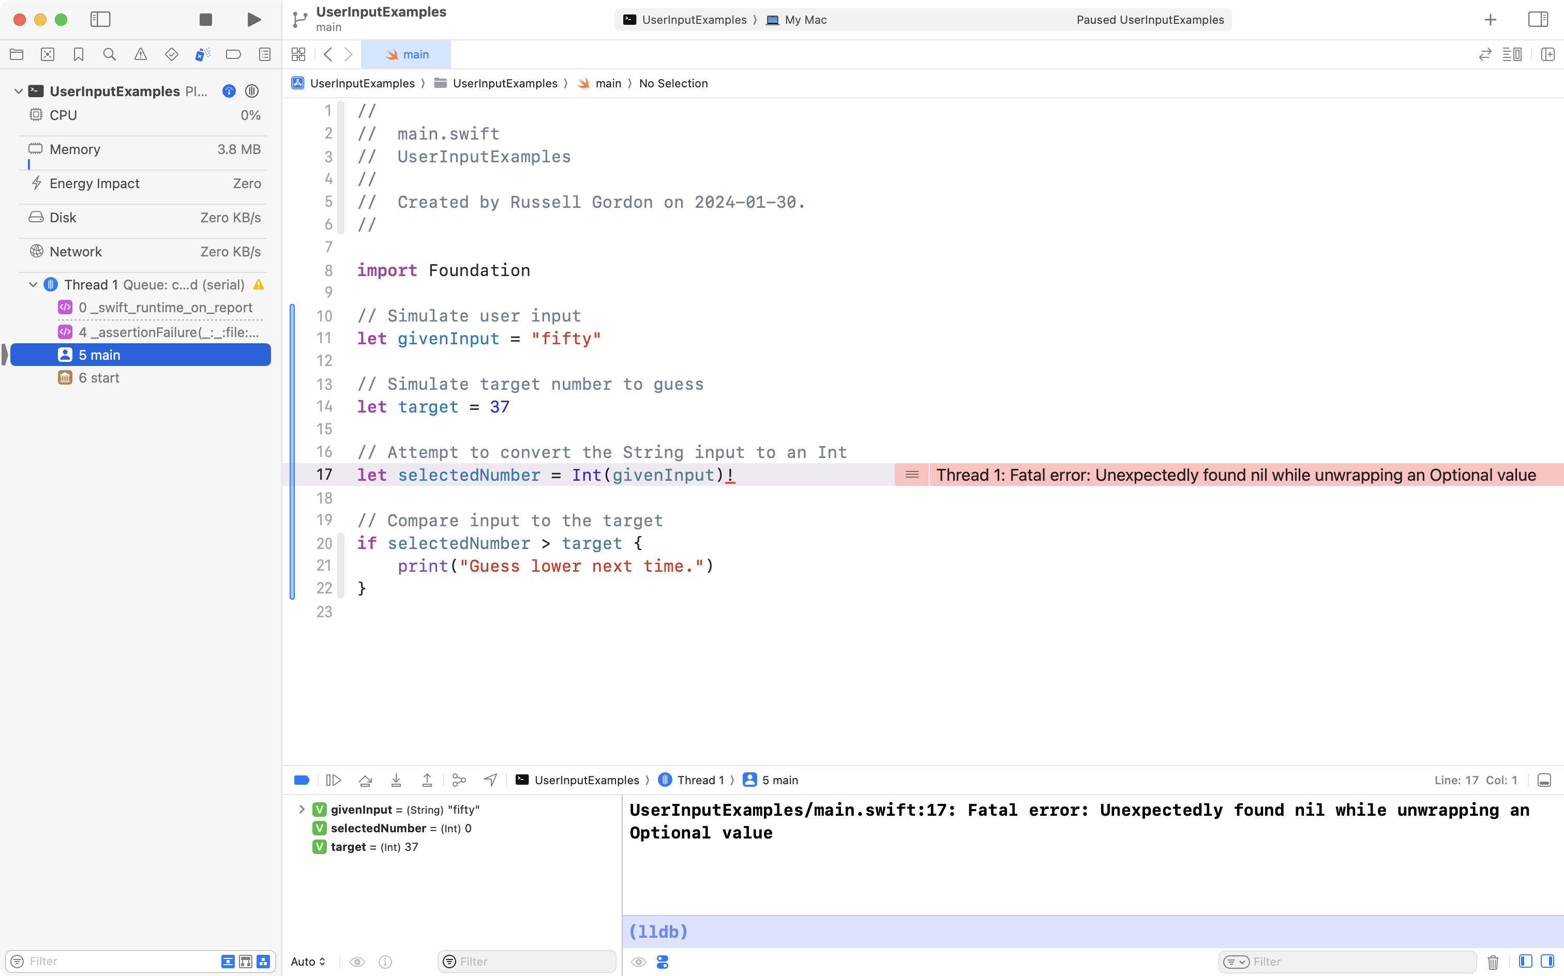Toggle the inspector sidebar on the right
Image resolution: width=1564 pixels, height=976 pixels.
pyautogui.click(x=1538, y=19)
